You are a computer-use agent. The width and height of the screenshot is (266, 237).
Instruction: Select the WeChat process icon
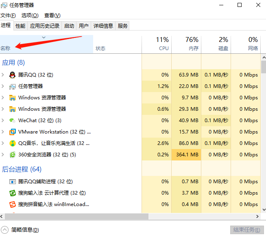[x=13, y=121]
